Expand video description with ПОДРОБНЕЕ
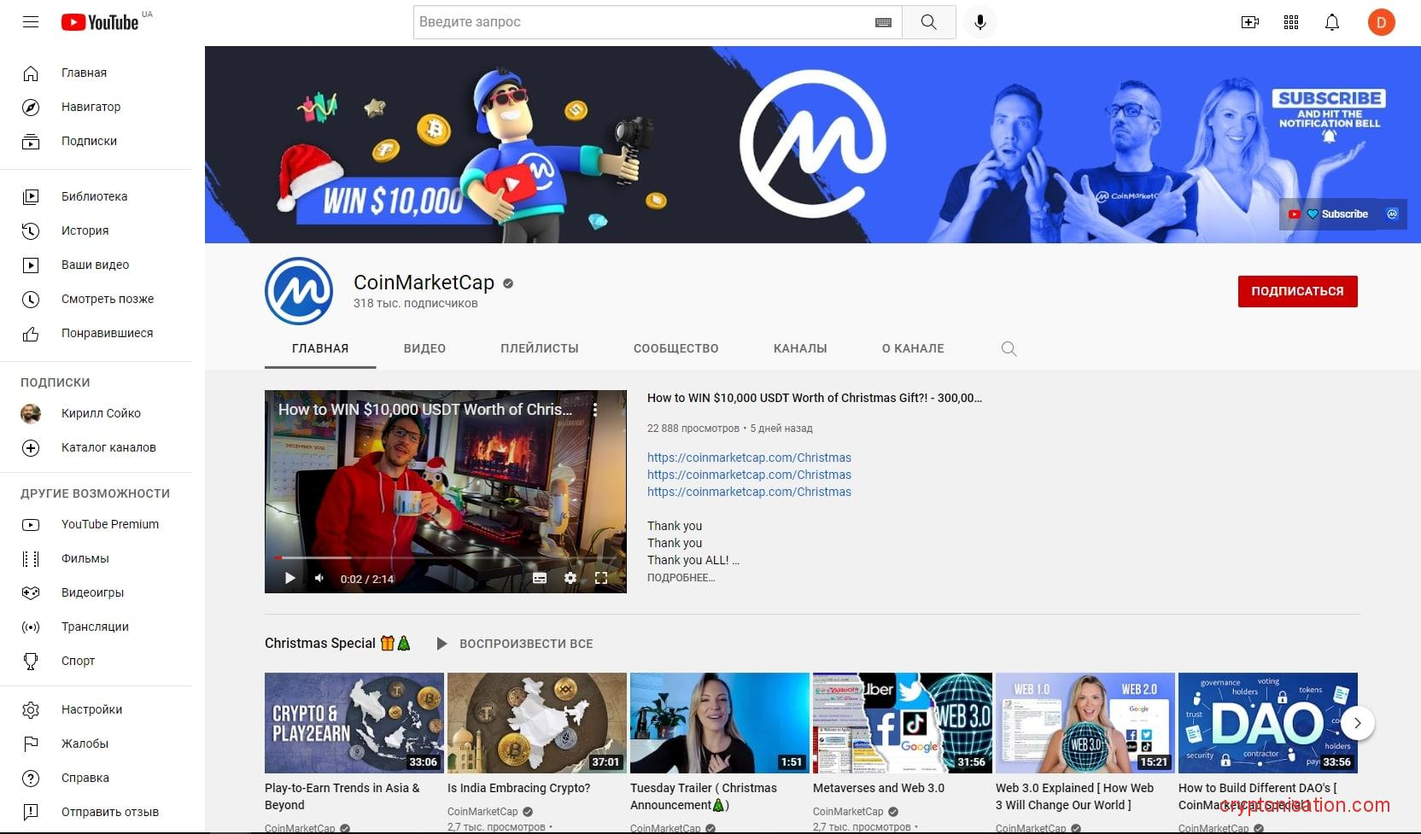 click(681, 578)
